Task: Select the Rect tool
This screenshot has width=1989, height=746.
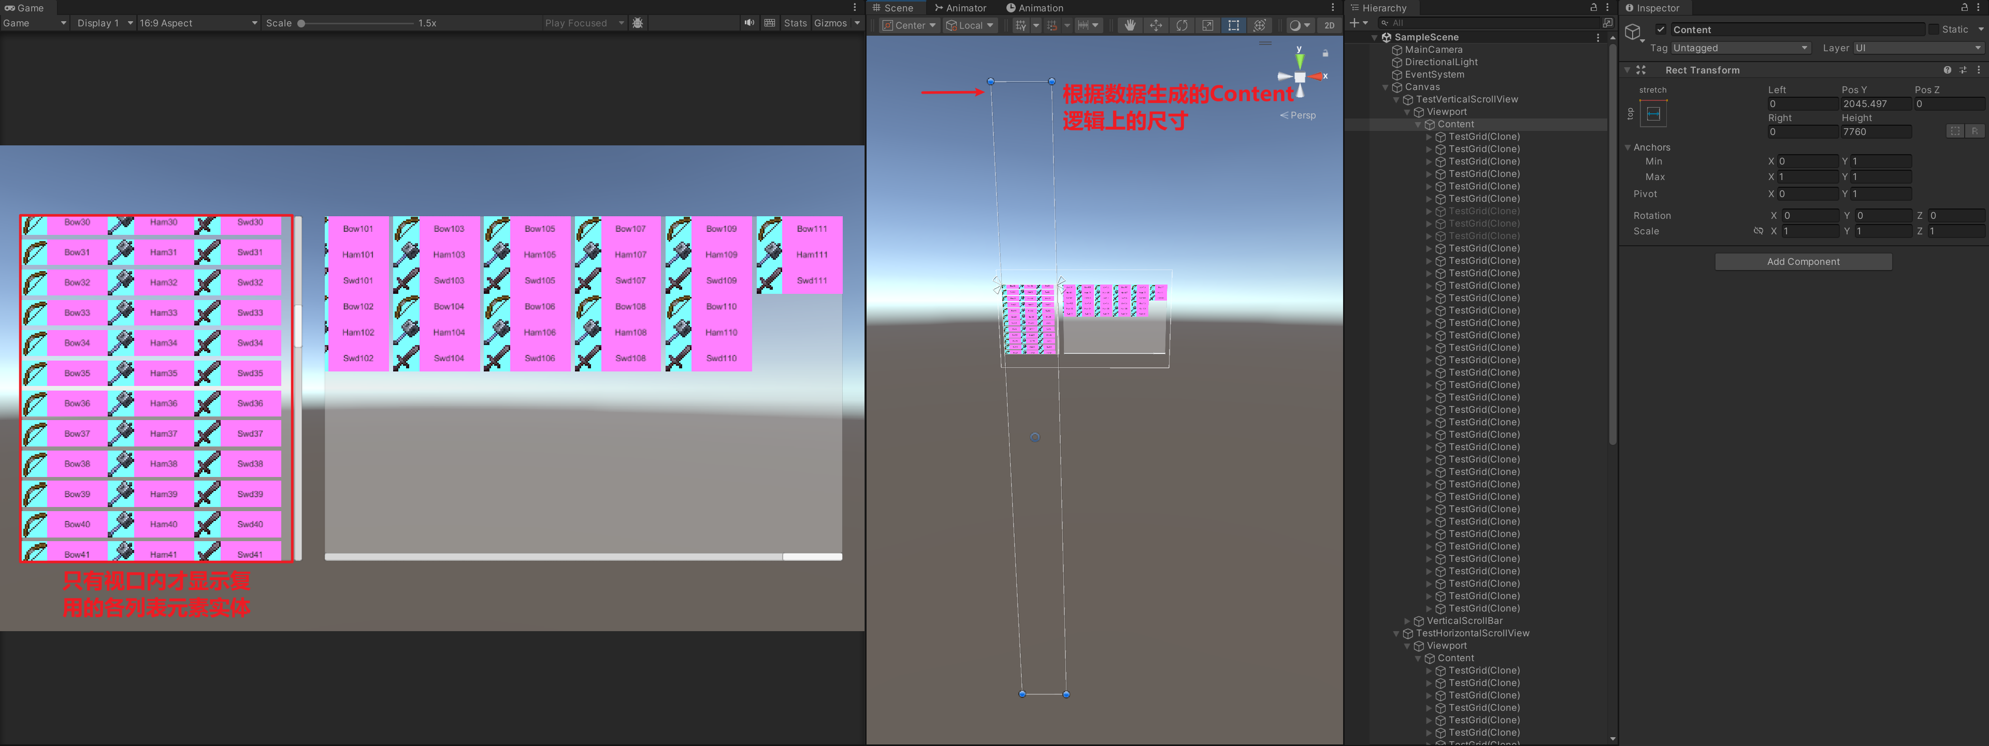Action: pos(1233,25)
